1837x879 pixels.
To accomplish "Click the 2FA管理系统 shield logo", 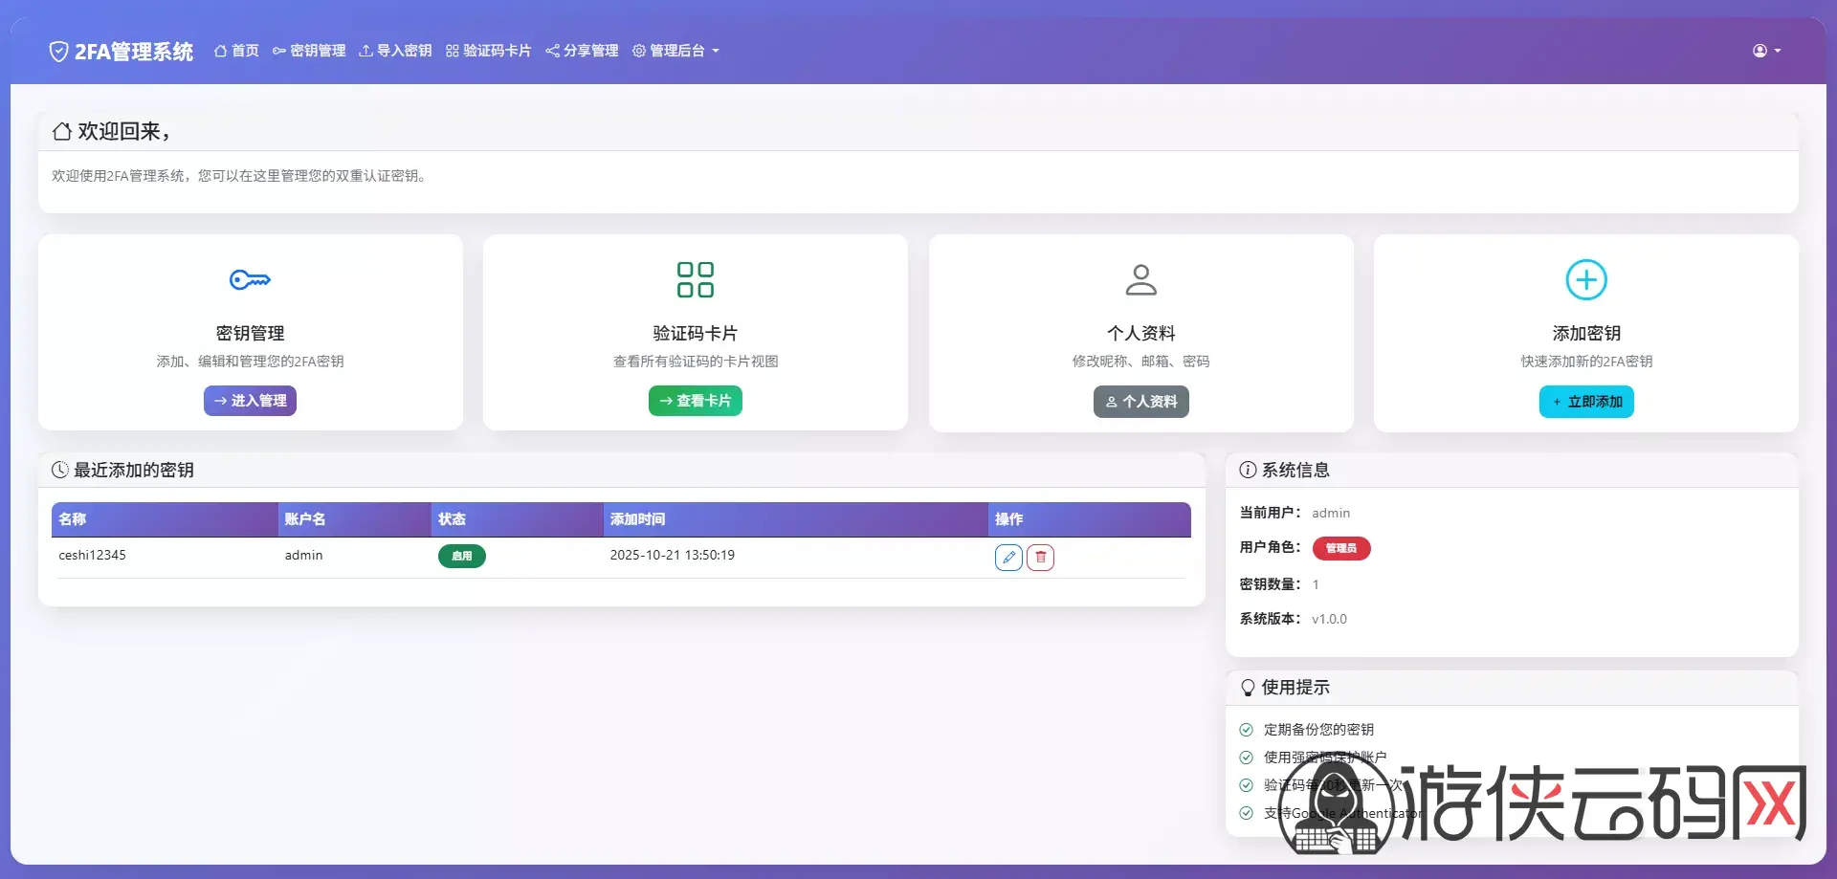I will click(x=58, y=52).
